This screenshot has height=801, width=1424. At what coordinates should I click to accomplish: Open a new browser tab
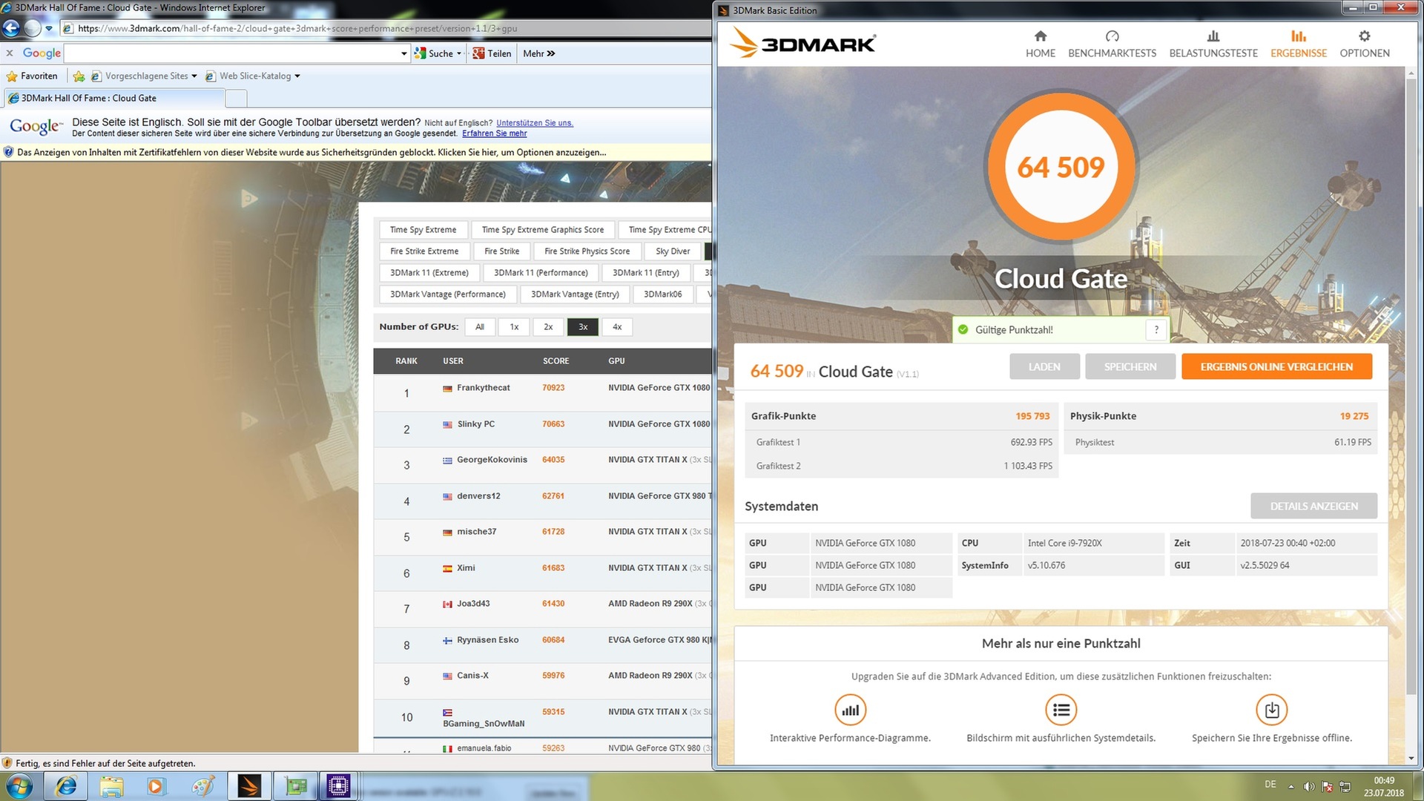coord(236,98)
